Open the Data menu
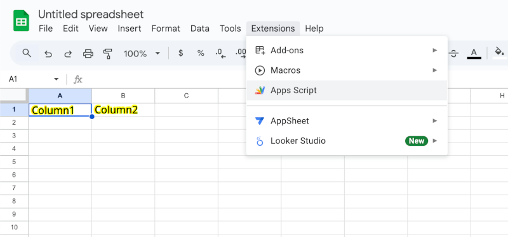Screen dimensions: 508x237 (x=200, y=29)
